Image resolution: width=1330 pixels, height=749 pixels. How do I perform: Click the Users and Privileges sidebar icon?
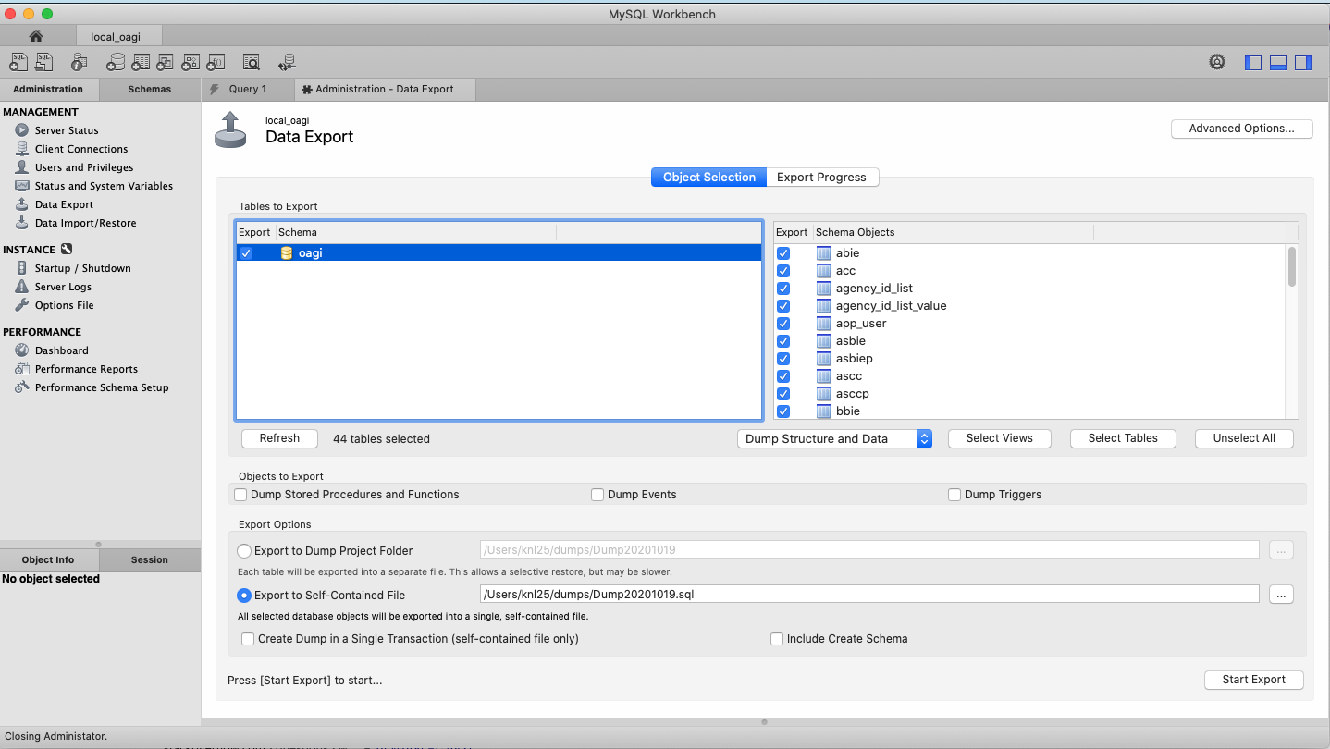pyautogui.click(x=21, y=167)
